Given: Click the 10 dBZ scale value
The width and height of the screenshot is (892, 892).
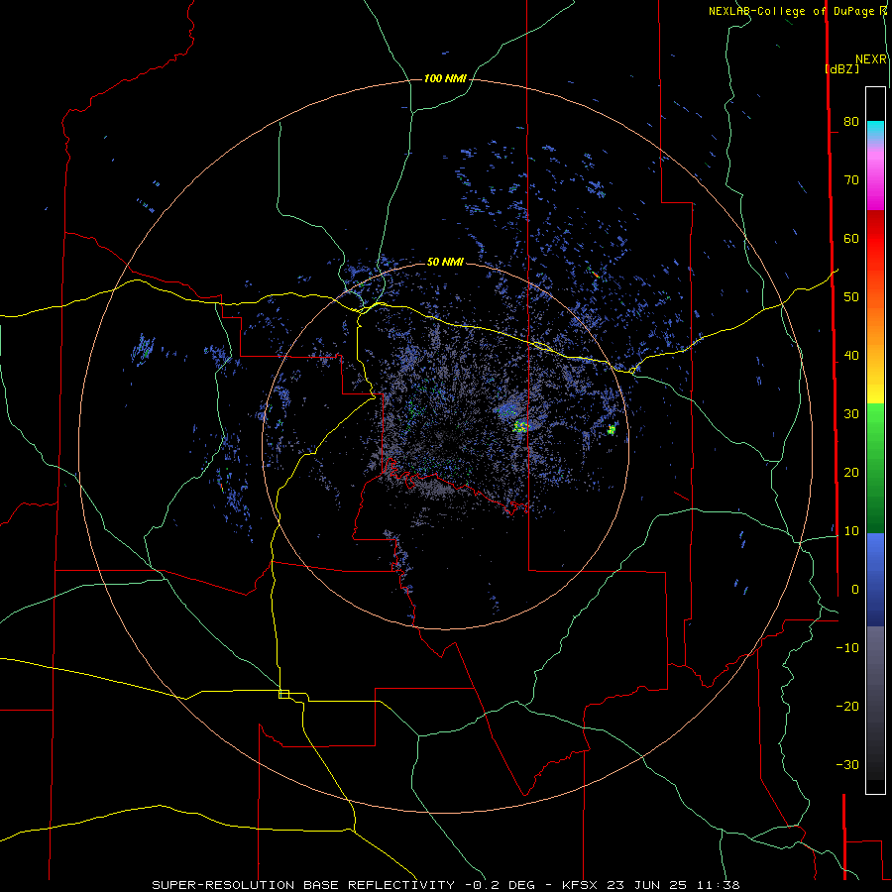Looking at the screenshot, I should (851, 531).
